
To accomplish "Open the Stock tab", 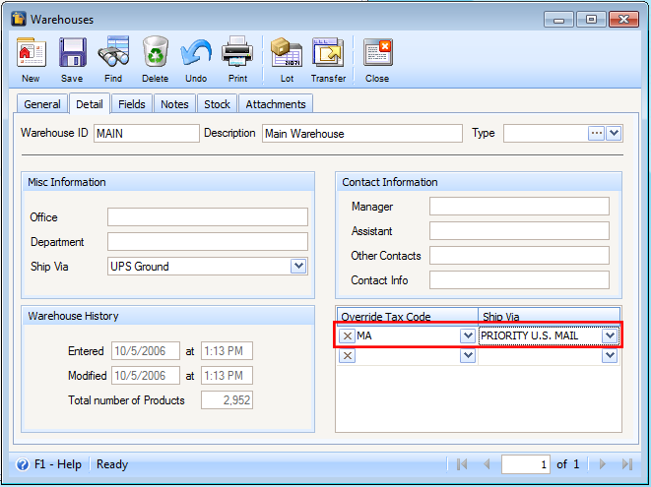I will [x=217, y=104].
